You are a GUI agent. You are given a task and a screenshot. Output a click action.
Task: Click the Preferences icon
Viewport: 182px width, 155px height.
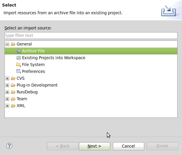(18, 71)
